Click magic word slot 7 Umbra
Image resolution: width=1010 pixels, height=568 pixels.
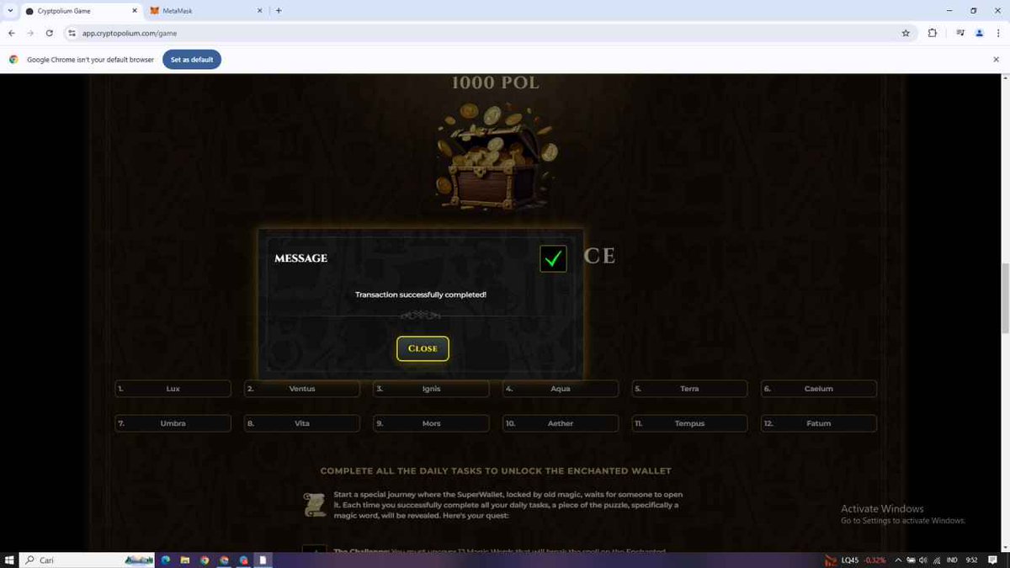coord(173,423)
